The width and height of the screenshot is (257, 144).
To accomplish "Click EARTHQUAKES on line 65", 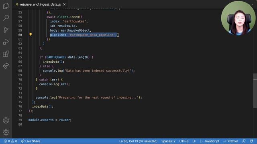I will tap(56, 57).
